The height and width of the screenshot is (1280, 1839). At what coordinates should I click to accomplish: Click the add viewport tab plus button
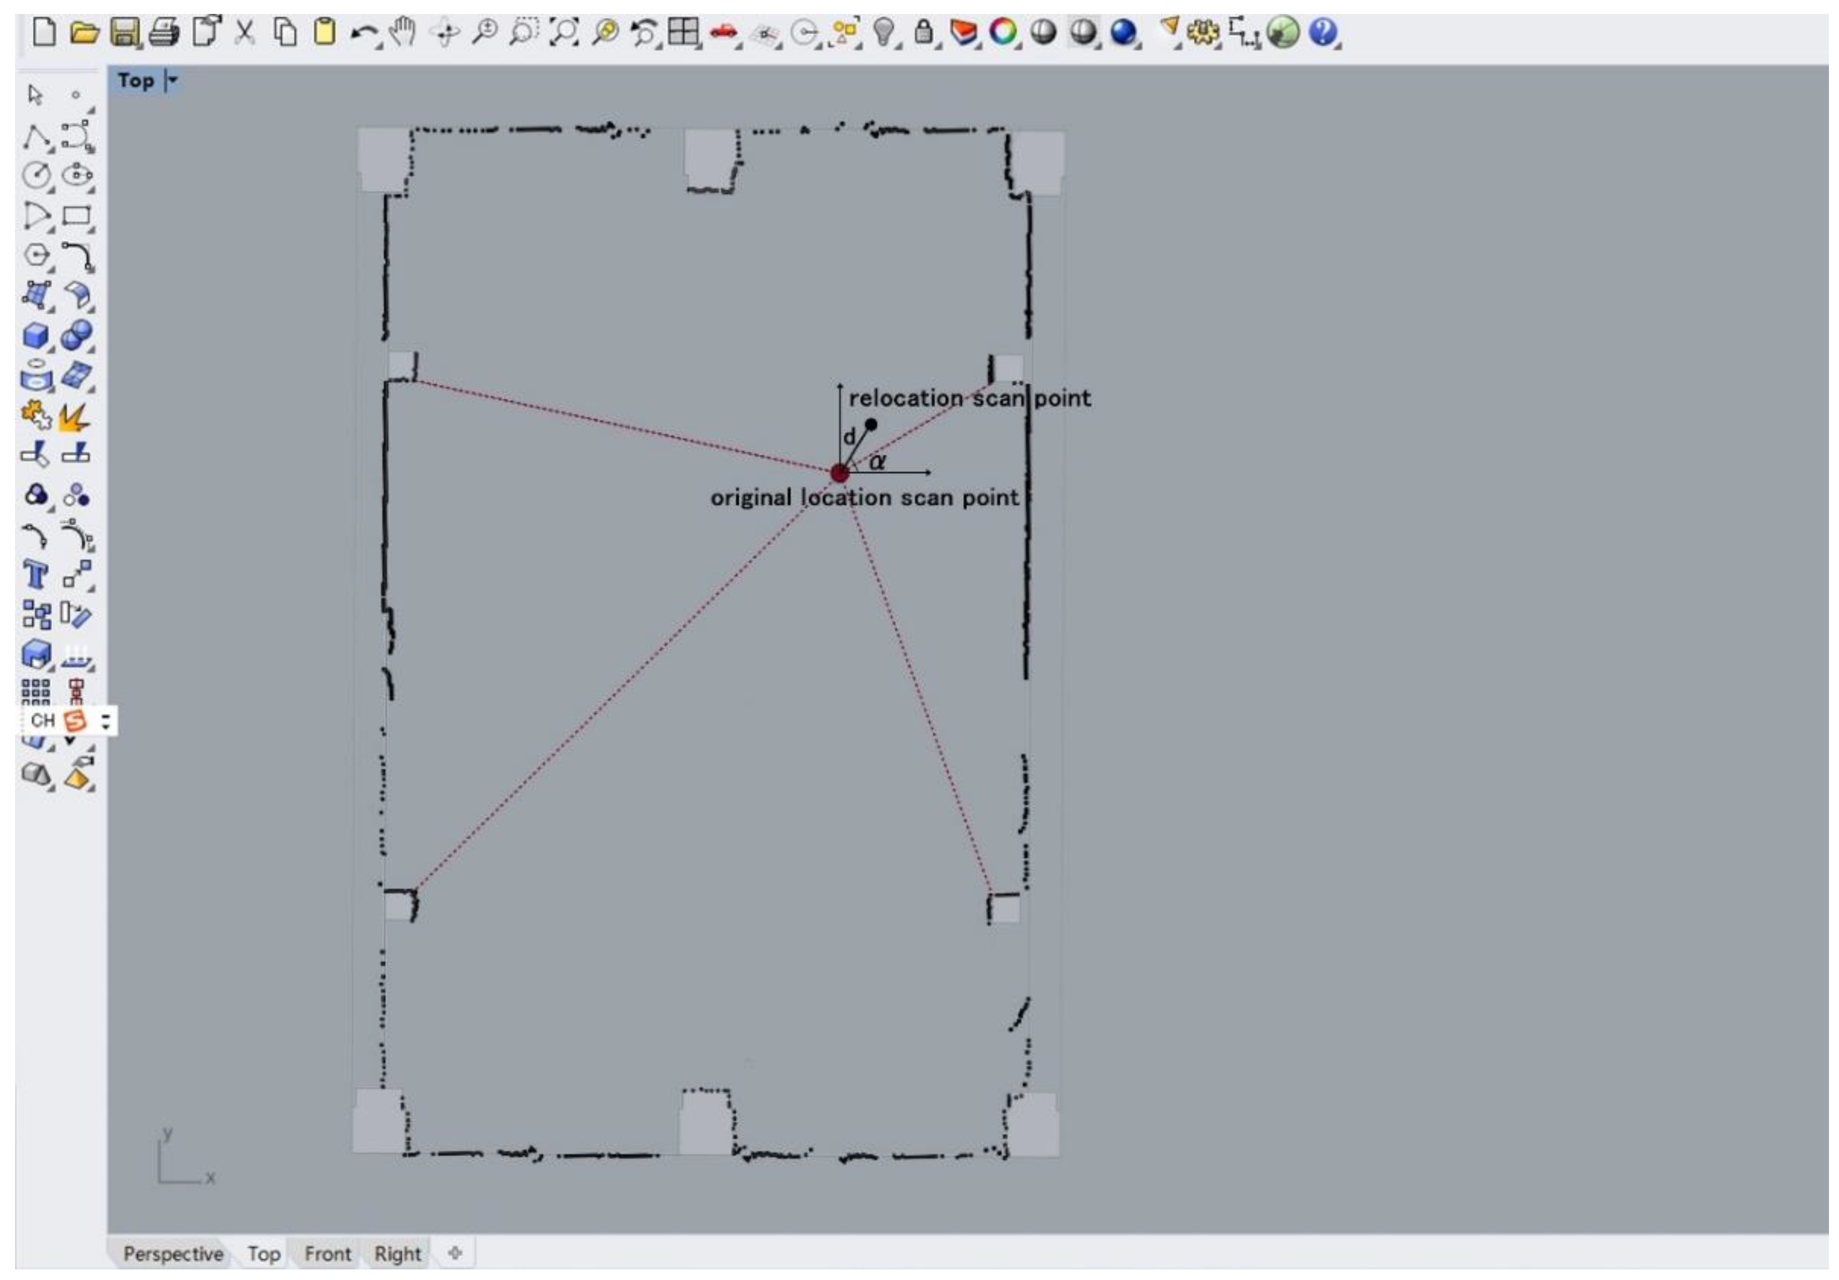[x=455, y=1253]
